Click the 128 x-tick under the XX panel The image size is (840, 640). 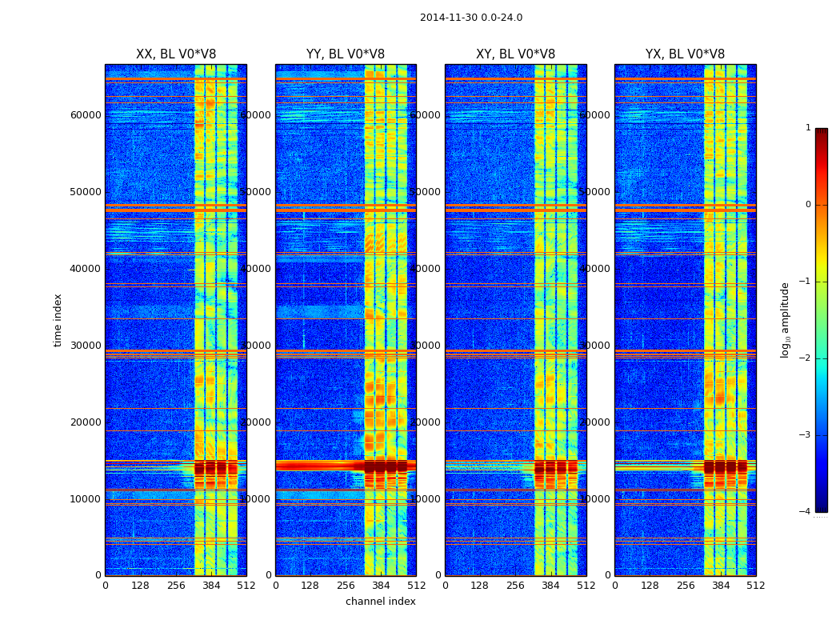pyautogui.click(x=140, y=586)
